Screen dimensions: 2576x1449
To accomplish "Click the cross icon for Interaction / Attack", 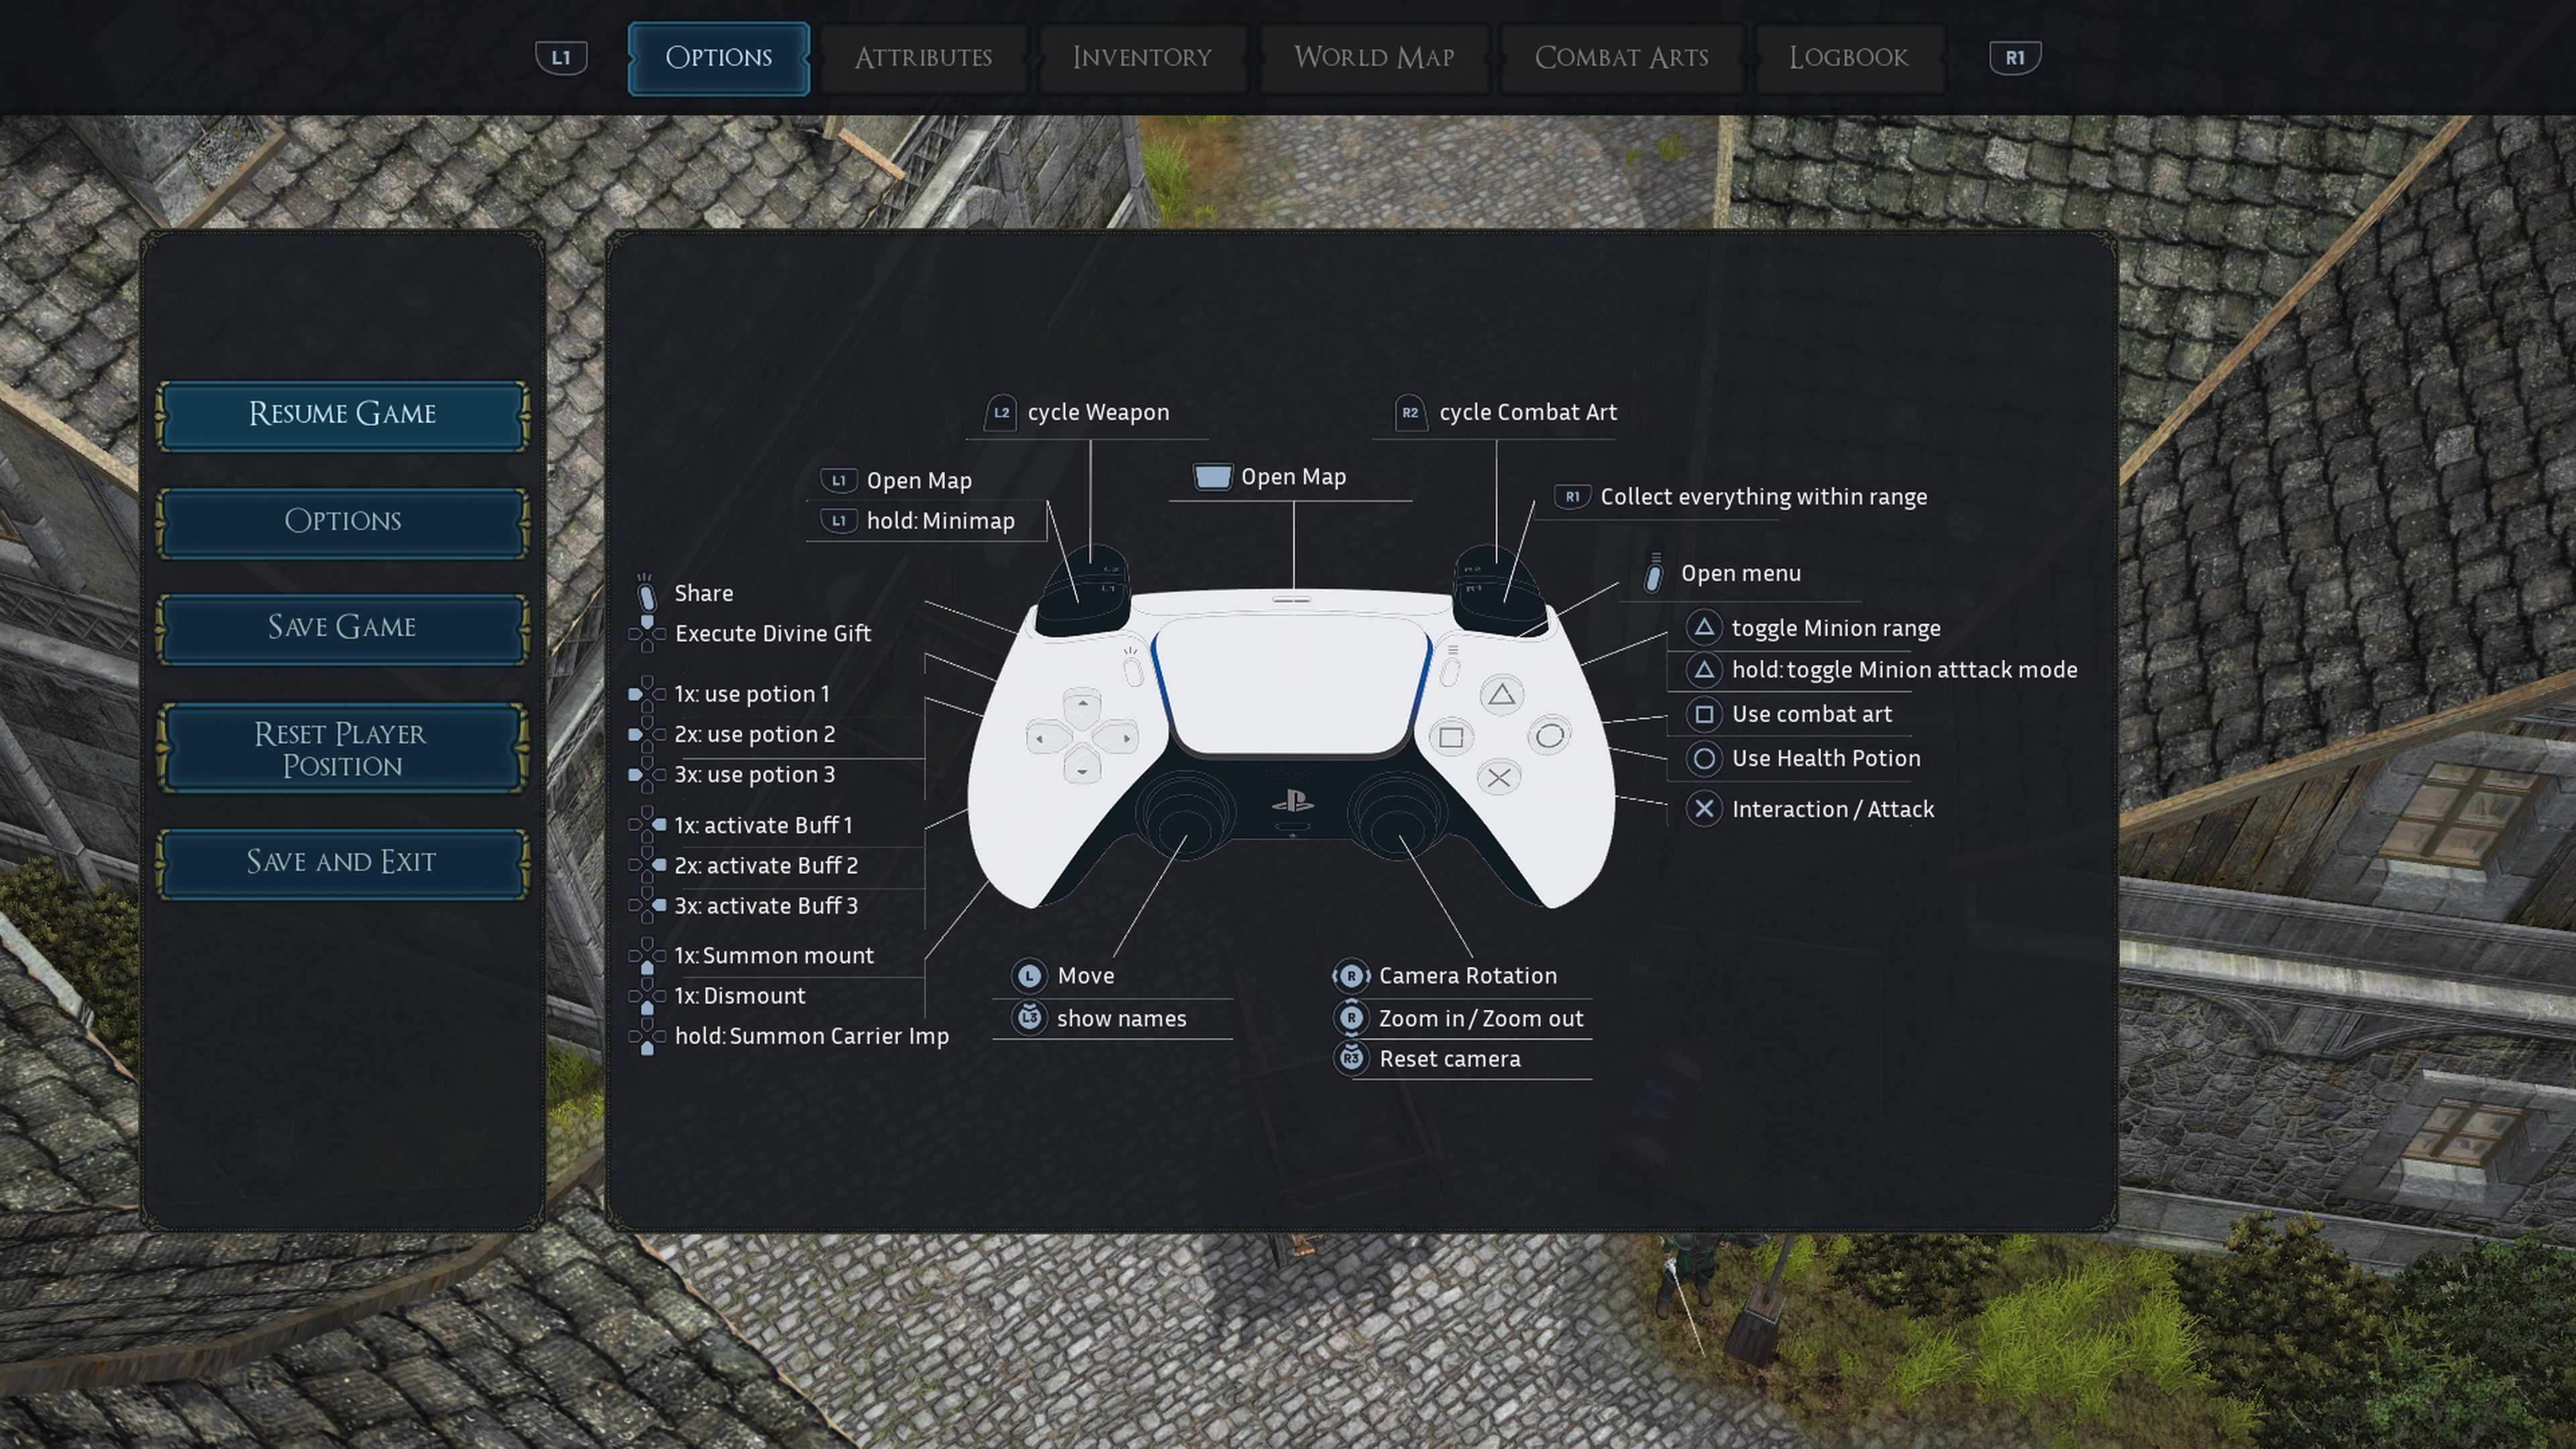I will click(1704, 809).
